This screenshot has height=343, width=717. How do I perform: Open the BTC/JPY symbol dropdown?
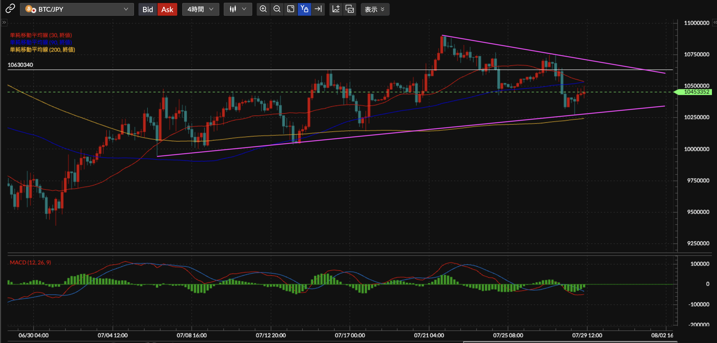(x=77, y=9)
